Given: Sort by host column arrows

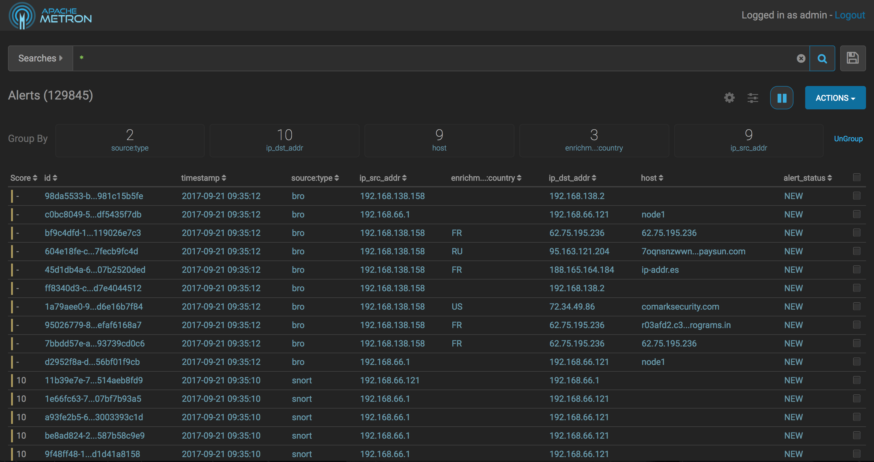Looking at the screenshot, I should pos(661,178).
